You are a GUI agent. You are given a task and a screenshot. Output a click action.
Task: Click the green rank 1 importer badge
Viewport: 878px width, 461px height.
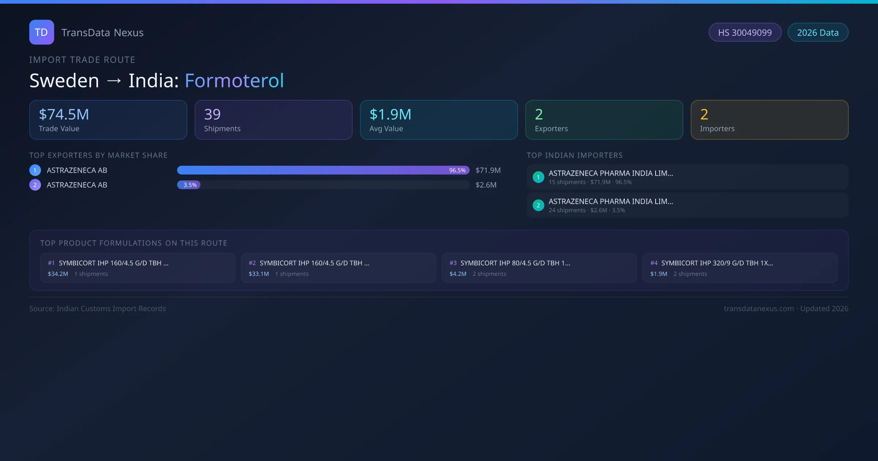pos(538,177)
